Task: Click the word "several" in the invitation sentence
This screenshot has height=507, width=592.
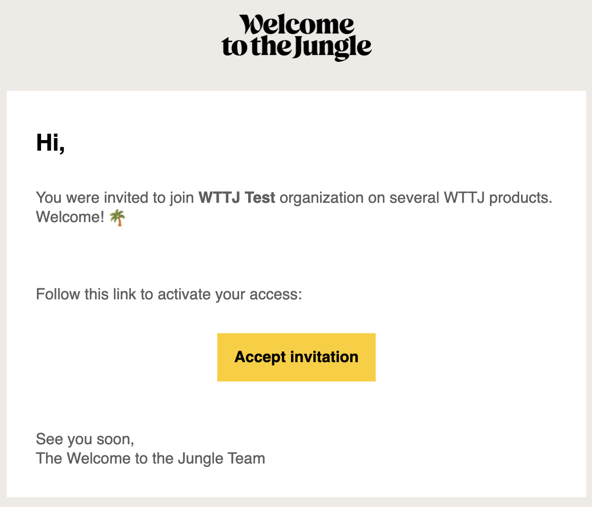Action: pos(414,197)
